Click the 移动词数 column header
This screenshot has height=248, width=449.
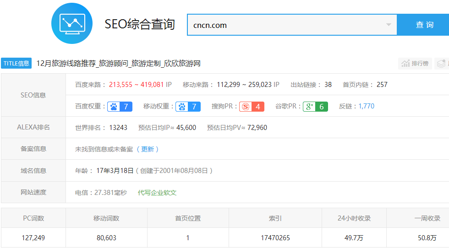tap(106, 218)
